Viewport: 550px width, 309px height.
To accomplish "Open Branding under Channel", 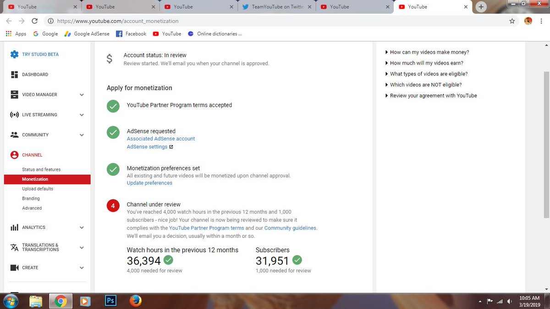I will (31, 198).
